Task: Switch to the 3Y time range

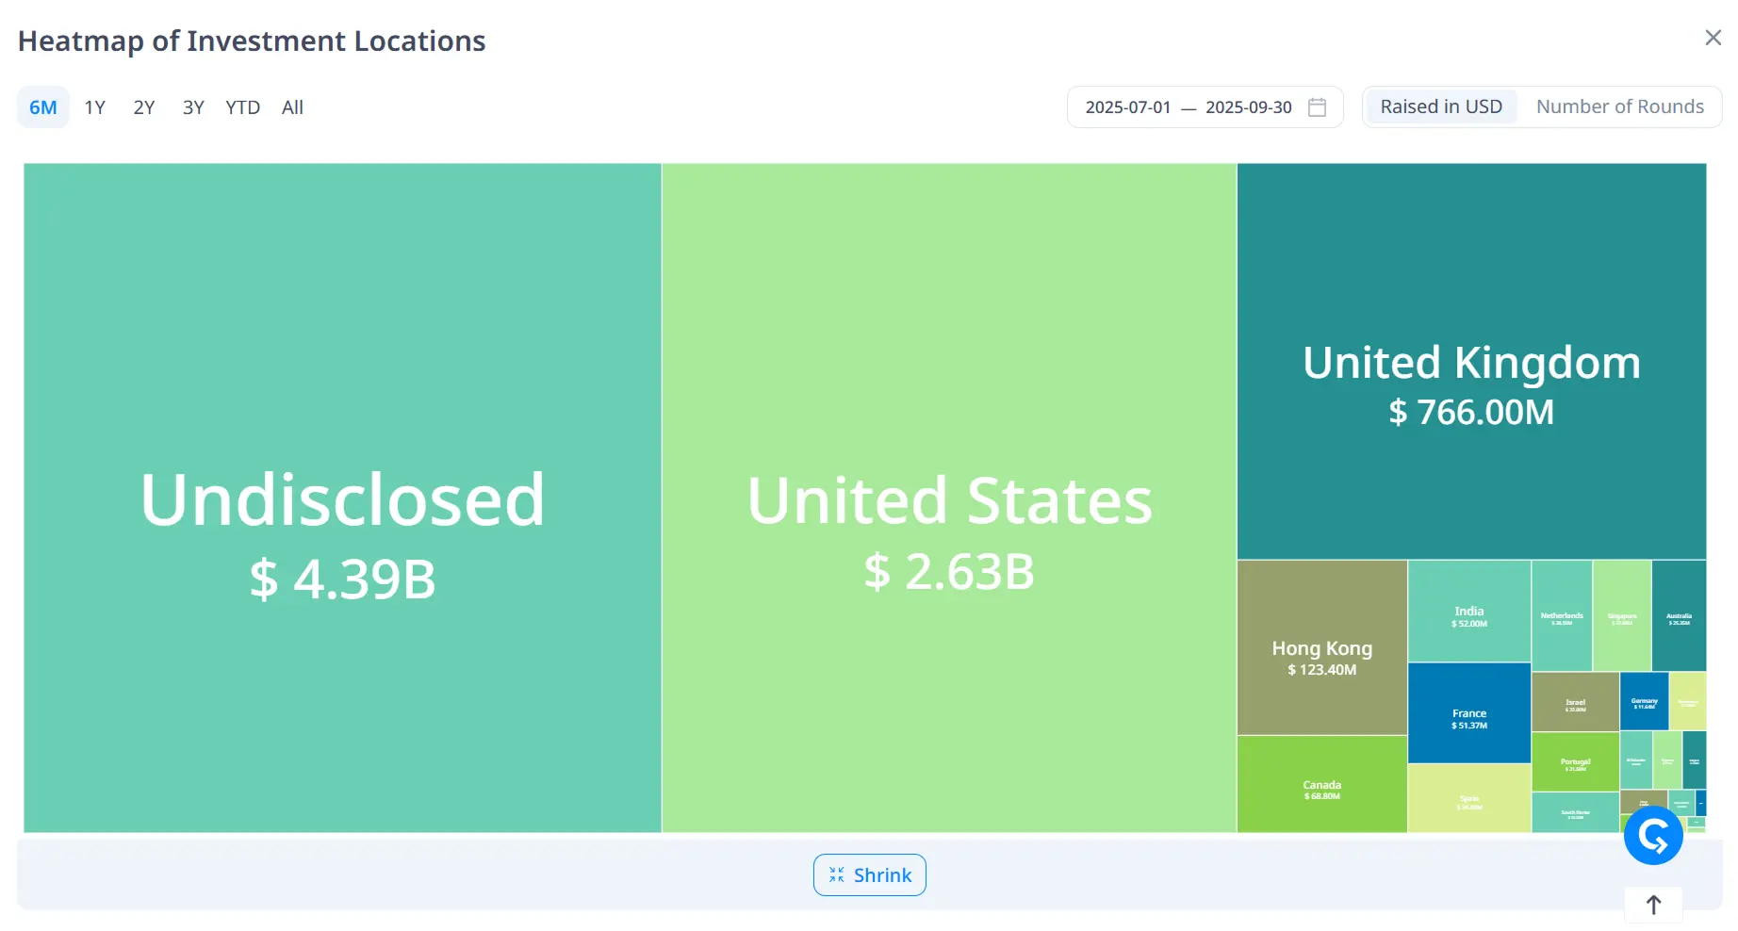Action: (193, 107)
